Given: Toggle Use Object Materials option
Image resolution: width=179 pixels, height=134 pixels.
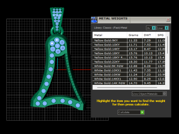Looking at the screenshot, I should [149, 94].
